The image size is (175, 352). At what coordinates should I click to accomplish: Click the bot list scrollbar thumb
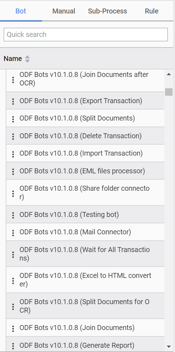pyautogui.click(x=169, y=92)
